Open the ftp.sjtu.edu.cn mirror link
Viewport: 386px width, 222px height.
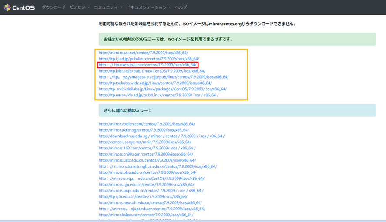click(143, 197)
